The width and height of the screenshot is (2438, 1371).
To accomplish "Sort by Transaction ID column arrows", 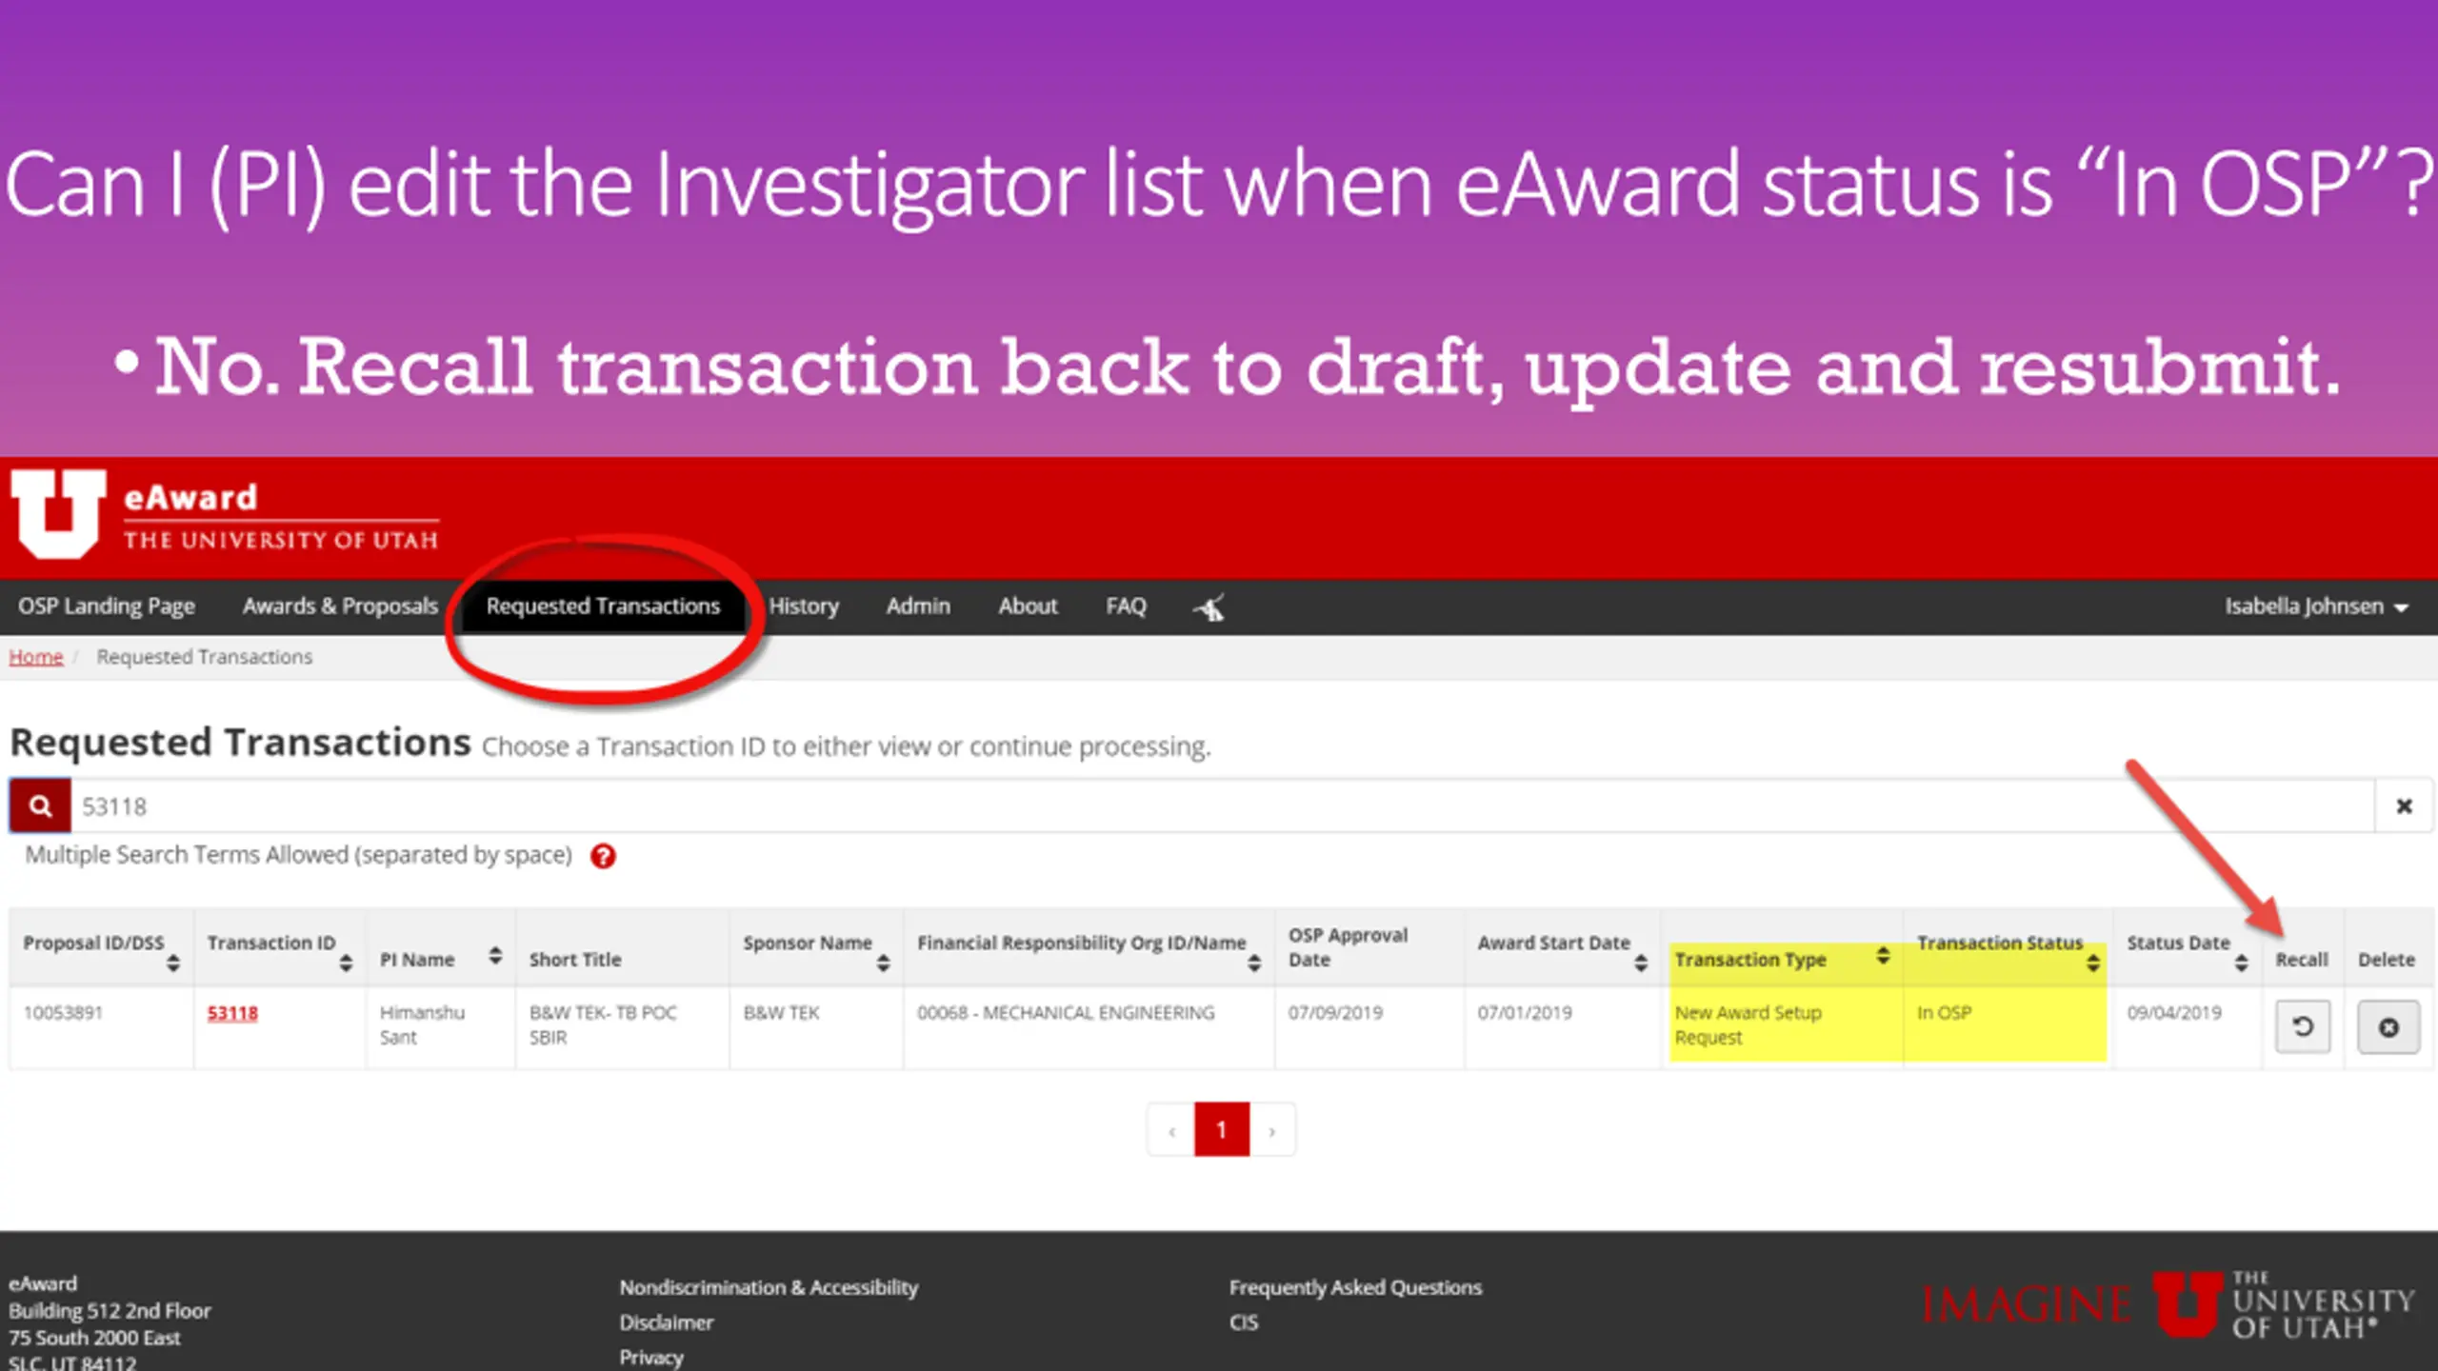I will click(346, 963).
